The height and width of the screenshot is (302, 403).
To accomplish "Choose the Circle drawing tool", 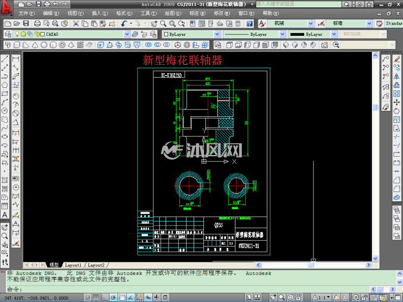I will coord(4,110).
